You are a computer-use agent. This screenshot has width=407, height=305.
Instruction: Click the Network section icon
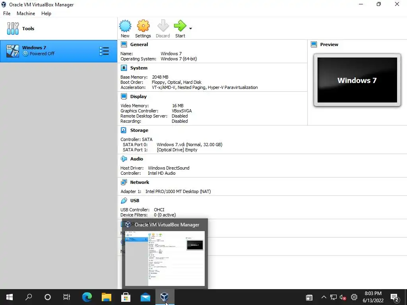[124, 182]
